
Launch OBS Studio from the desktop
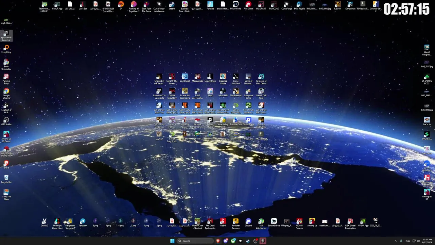coord(6,121)
